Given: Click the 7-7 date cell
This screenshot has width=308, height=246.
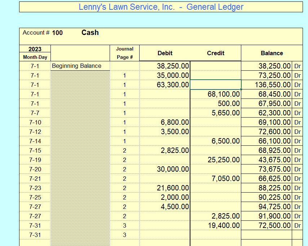Looking at the screenshot, I should pos(35,113).
